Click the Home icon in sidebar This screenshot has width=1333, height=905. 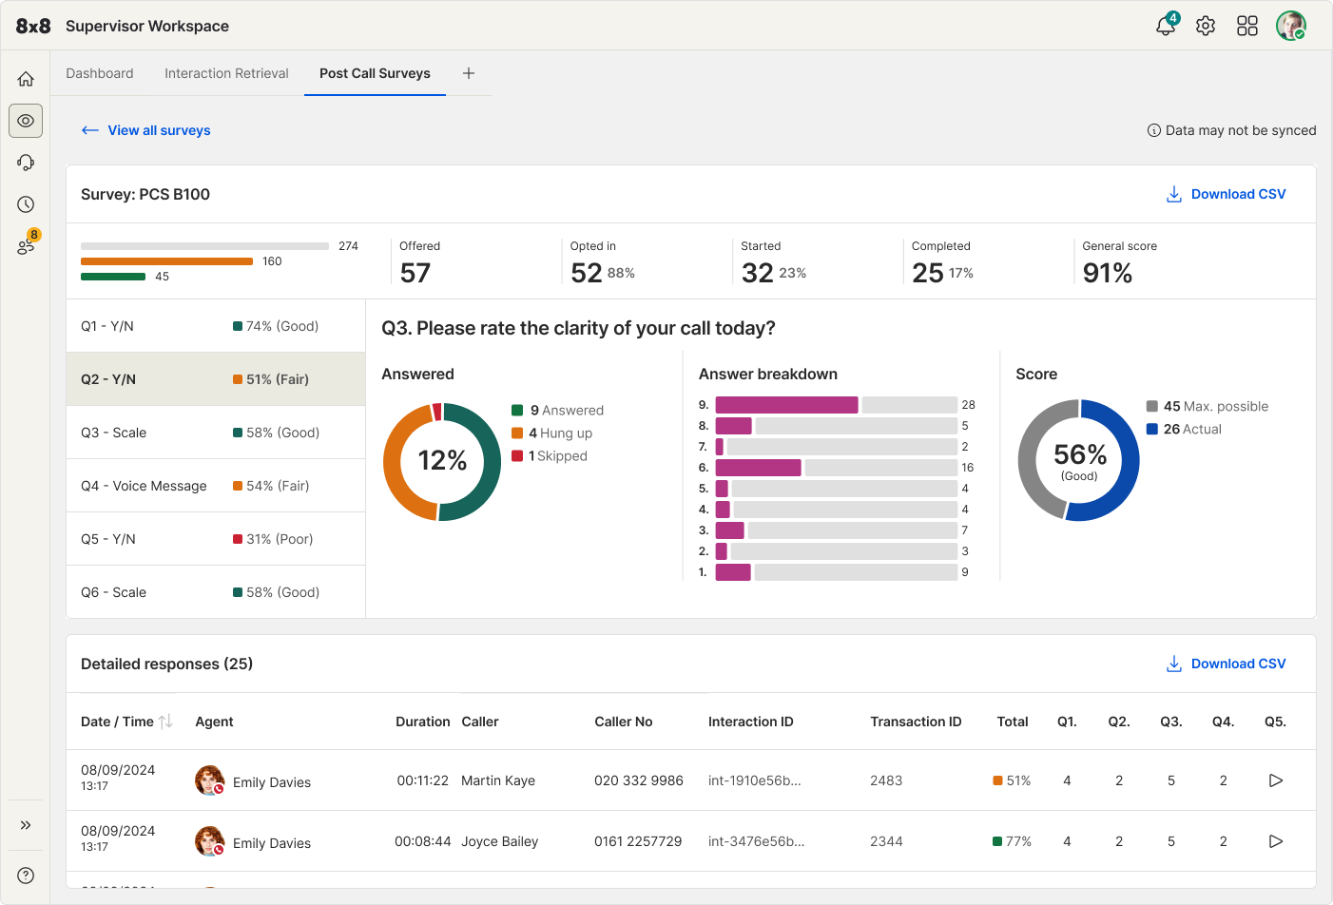click(26, 79)
